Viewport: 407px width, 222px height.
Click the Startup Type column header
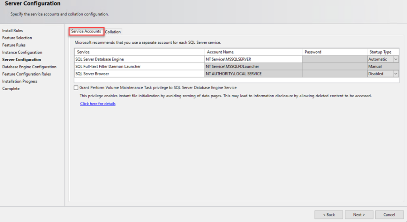click(x=383, y=52)
